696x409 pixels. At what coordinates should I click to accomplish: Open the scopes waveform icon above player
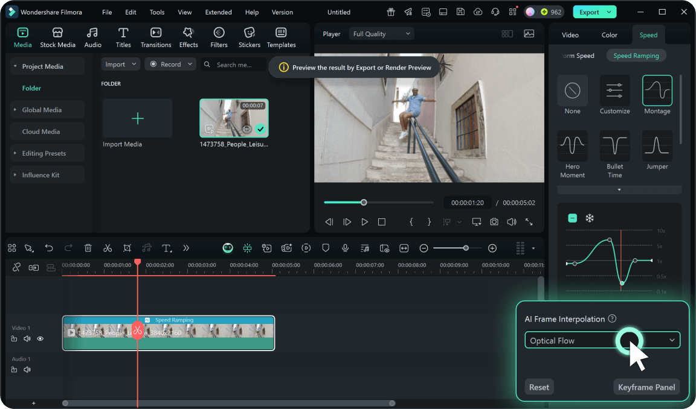coord(529,34)
